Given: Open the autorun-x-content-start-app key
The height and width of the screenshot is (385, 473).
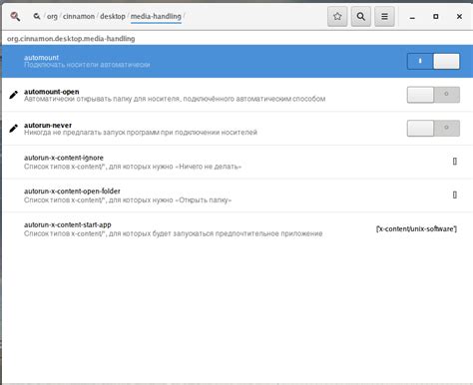Looking at the screenshot, I should tap(237, 229).
